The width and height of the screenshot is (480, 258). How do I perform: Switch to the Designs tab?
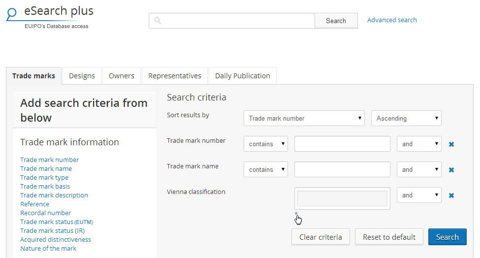tap(82, 76)
